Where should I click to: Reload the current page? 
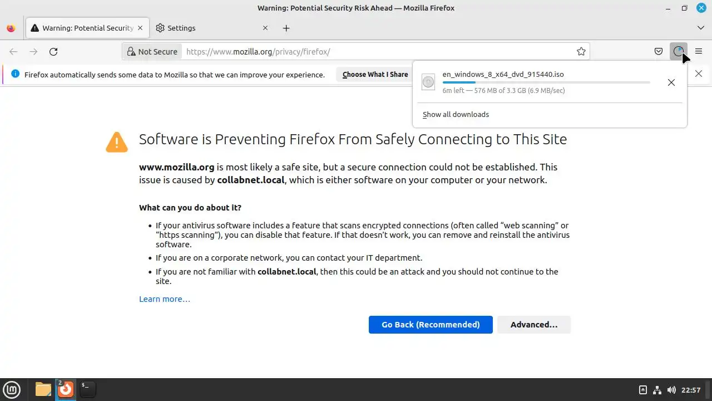pos(53,52)
